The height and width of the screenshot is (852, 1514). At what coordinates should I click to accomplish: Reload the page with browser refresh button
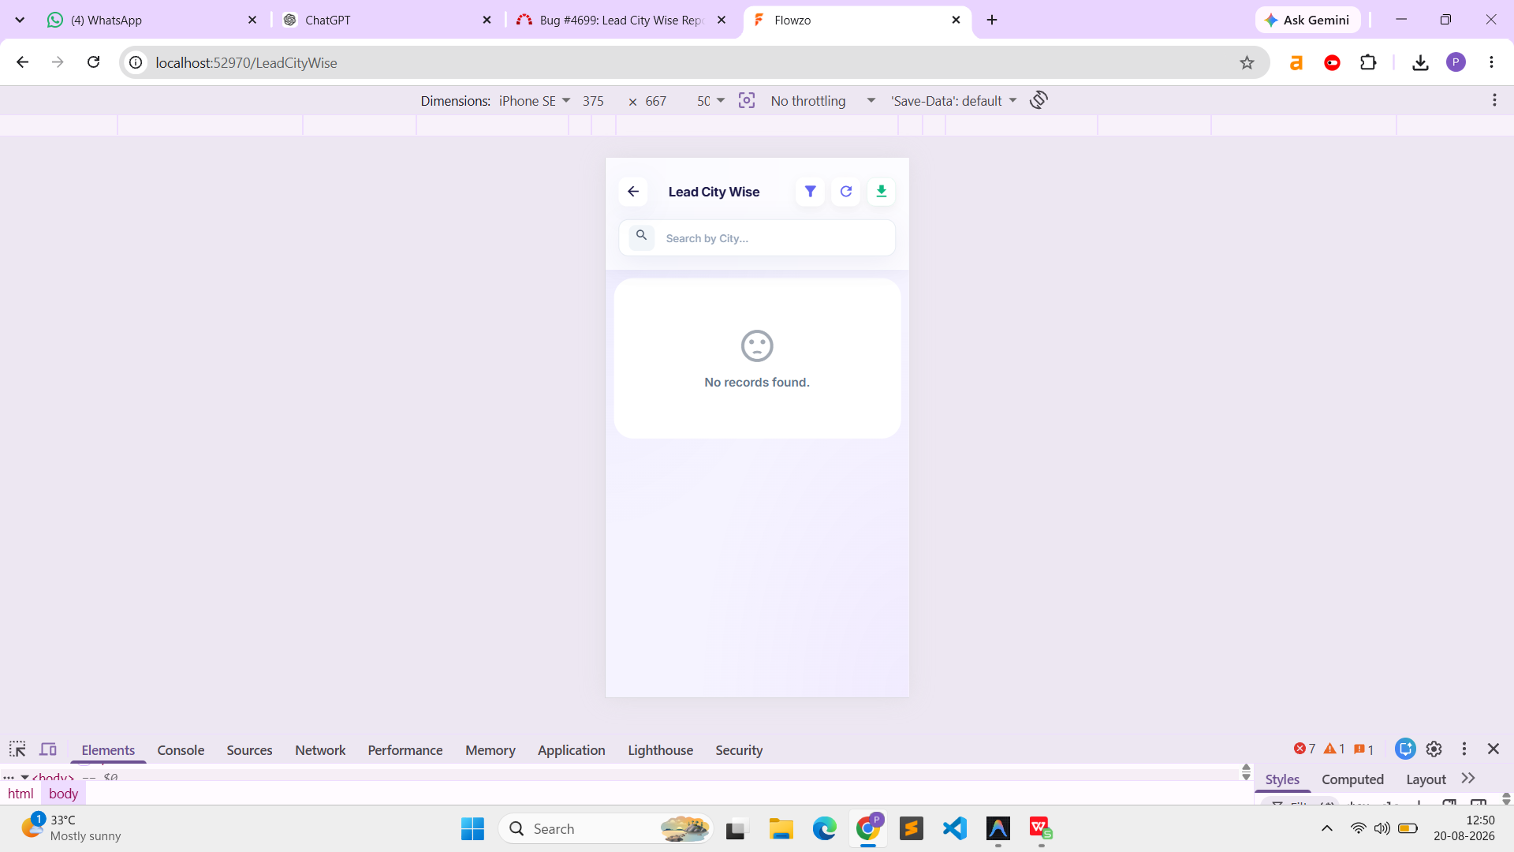[93, 62]
